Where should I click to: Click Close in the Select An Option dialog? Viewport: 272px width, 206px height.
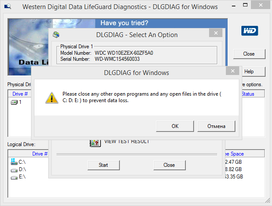tap(169, 165)
